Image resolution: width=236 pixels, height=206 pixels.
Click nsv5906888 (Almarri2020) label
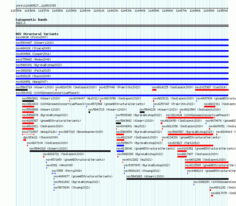pos(41,109)
